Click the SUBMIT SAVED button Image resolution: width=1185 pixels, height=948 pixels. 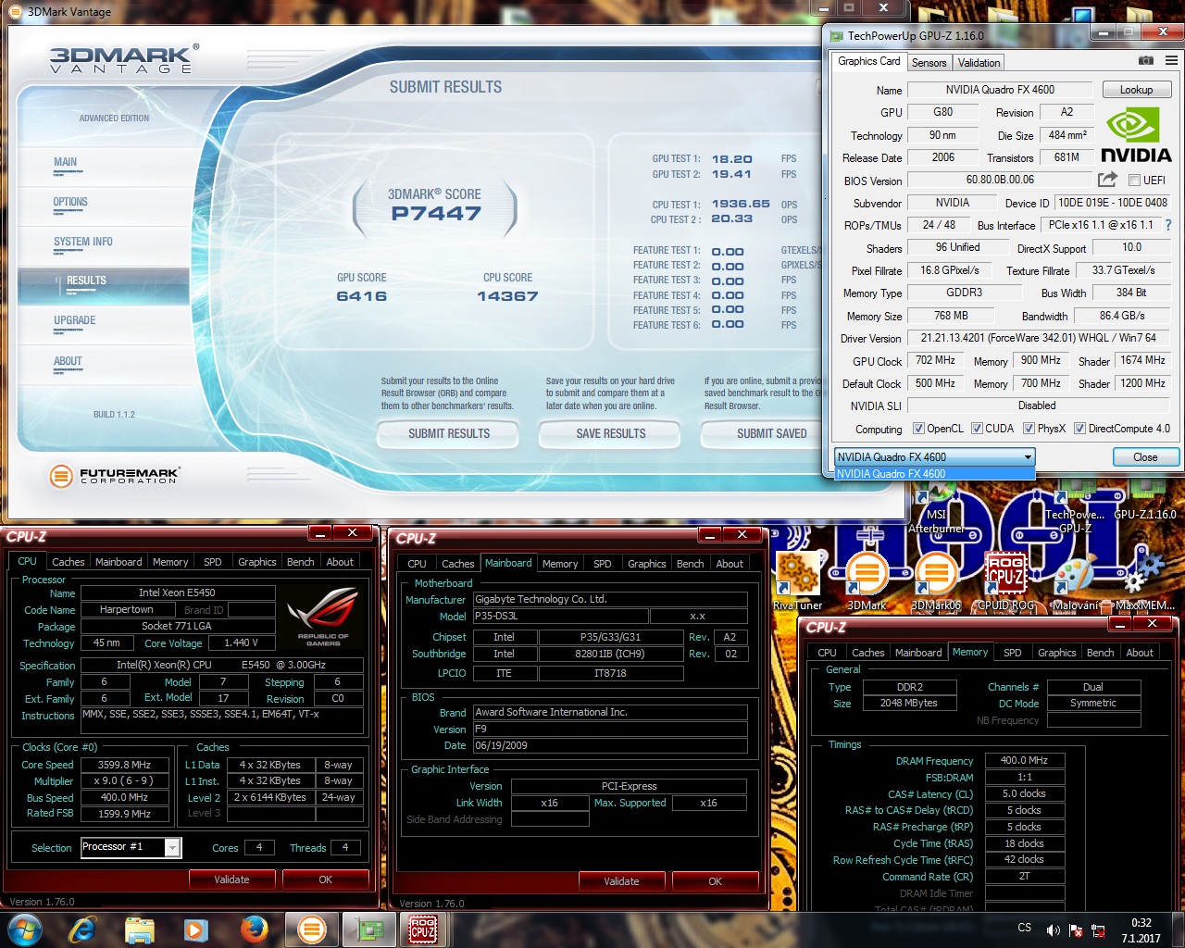coord(761,433)
